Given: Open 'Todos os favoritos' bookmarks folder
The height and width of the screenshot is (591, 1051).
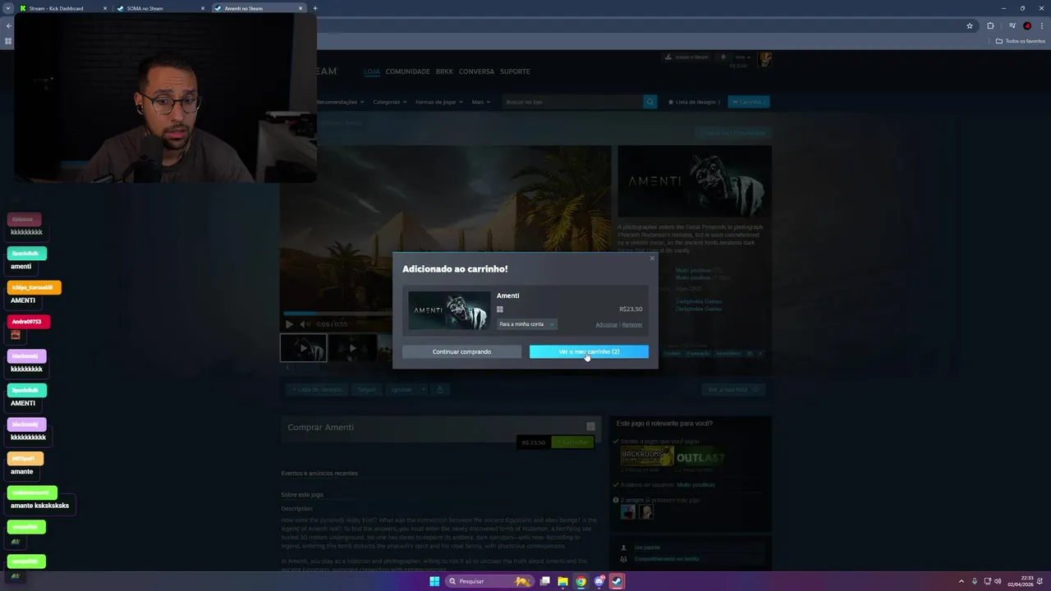Looking at the screenshot, I should 1021,41.
